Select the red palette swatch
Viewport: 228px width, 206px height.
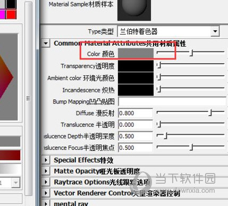(12, 14)
